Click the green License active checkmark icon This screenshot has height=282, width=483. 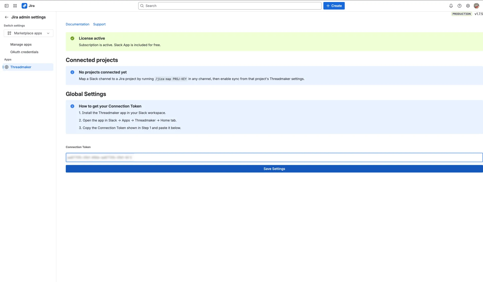point(72,38)
